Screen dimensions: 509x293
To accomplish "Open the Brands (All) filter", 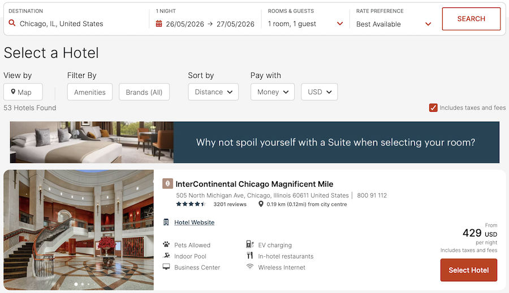I will click(144, 91).
